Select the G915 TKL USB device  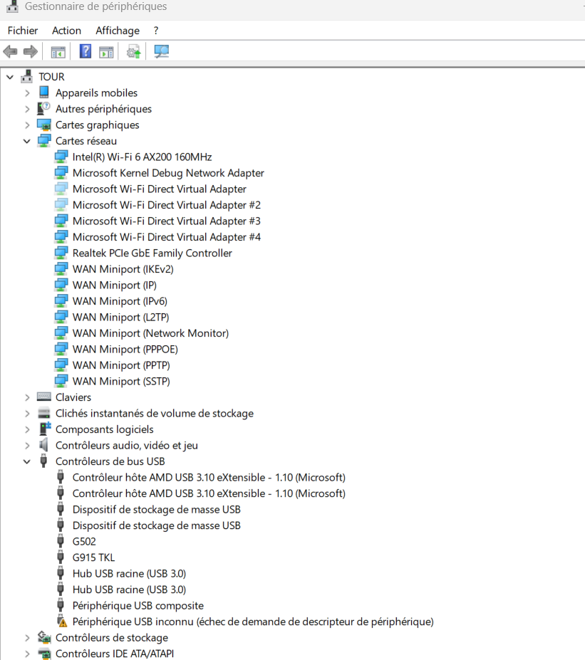tap(93, 557)
